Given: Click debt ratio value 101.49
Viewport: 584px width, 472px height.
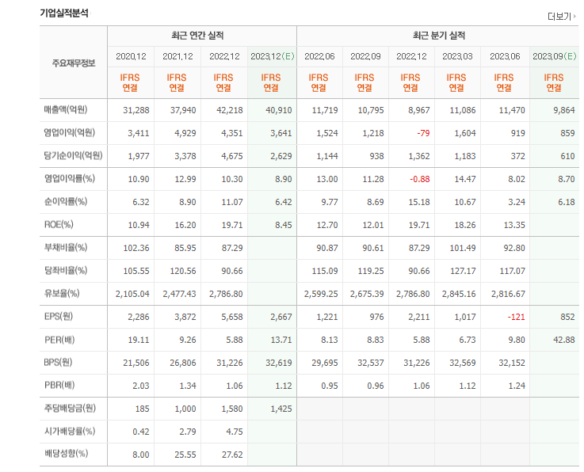Looking at the screenshot, I should (463, 249).
